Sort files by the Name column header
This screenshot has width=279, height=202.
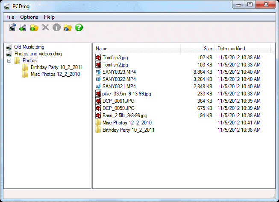137,49
